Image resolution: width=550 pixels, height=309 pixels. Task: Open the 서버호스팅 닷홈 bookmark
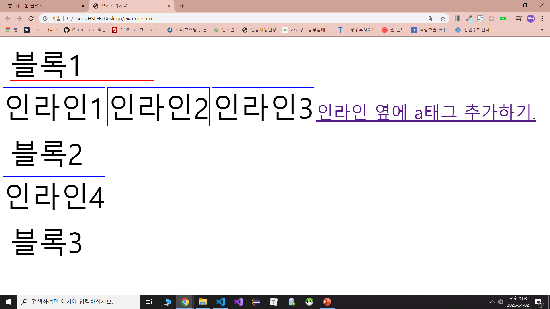point(187,30)
